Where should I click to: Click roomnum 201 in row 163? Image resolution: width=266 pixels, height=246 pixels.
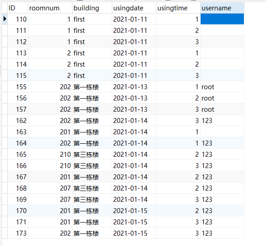click(x=50, y=132)
